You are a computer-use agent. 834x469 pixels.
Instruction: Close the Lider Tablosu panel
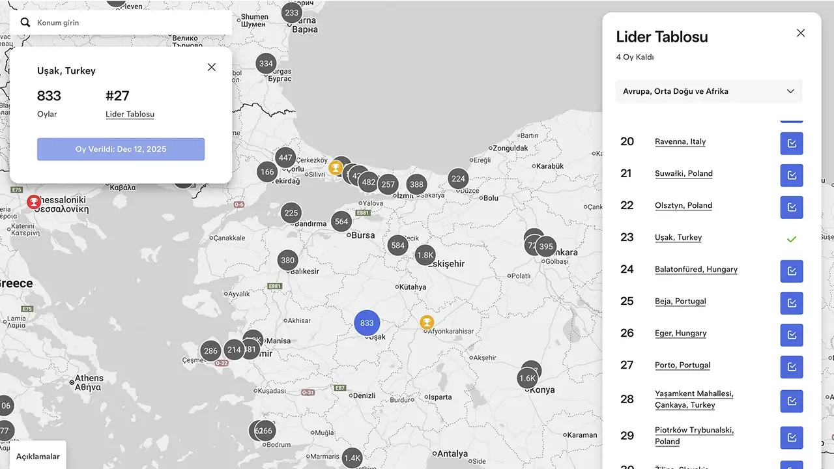801,33
